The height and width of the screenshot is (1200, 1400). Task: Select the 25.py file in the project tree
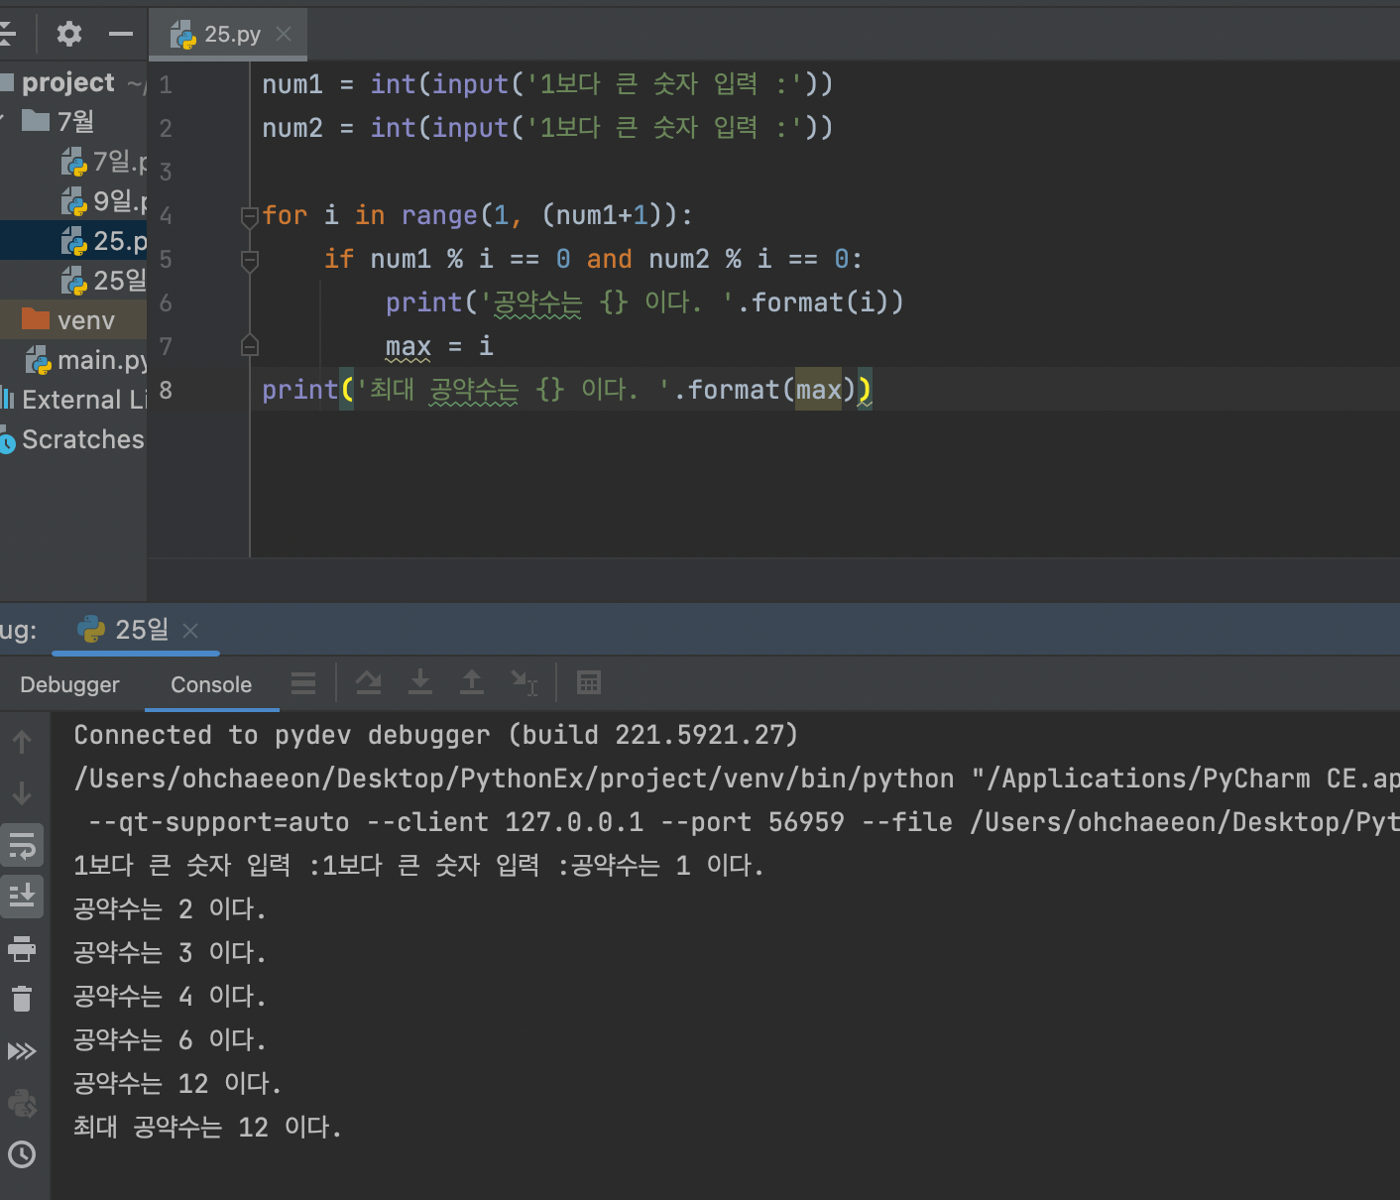point(73,241)
